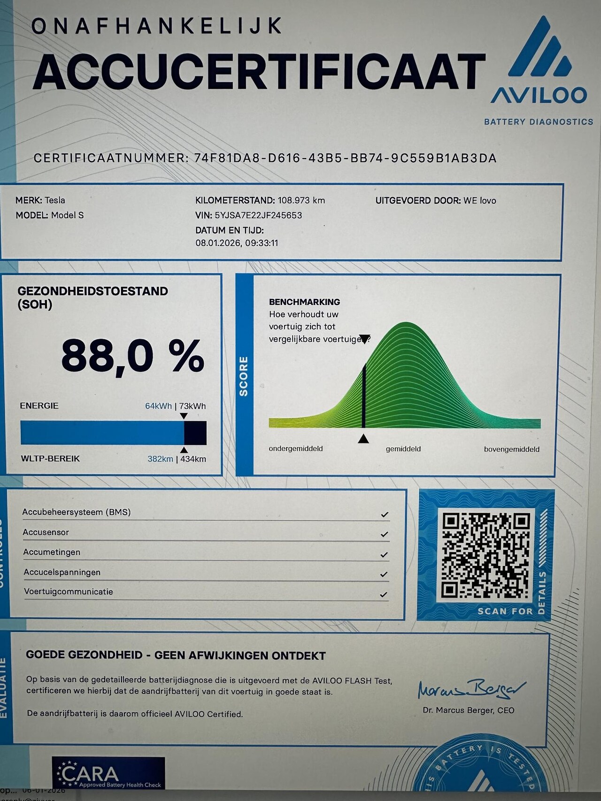This screenshot has width=601, height=801.
Task: Select the vertical SCORE tab label
Action: pyautogui.click(x=244, y=376)
